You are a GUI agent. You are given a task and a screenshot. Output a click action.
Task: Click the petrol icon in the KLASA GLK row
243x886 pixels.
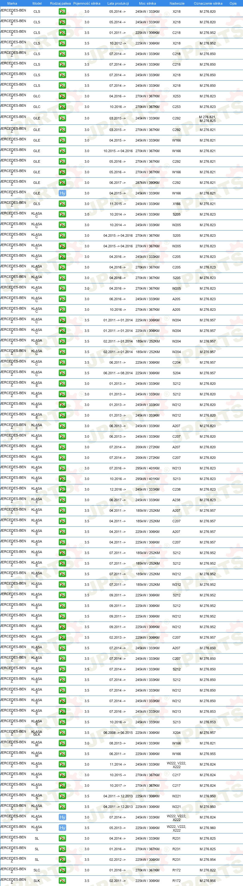(x=62, y=733)
